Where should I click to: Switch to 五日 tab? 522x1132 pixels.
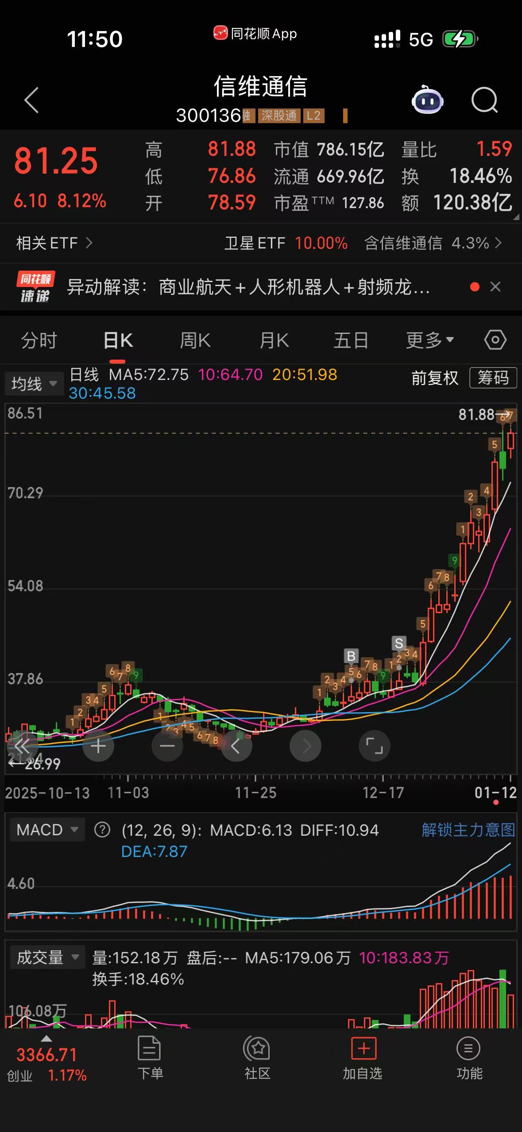click(351, 340)
